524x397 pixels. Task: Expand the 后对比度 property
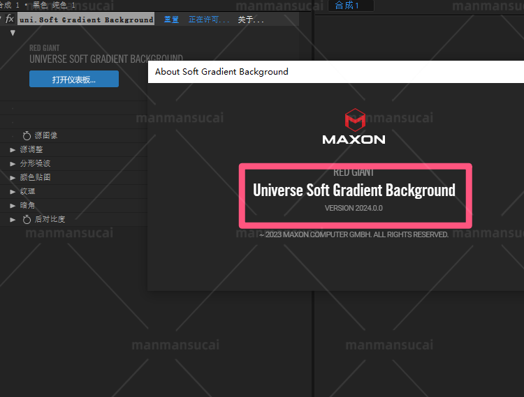tap(13, 220)
